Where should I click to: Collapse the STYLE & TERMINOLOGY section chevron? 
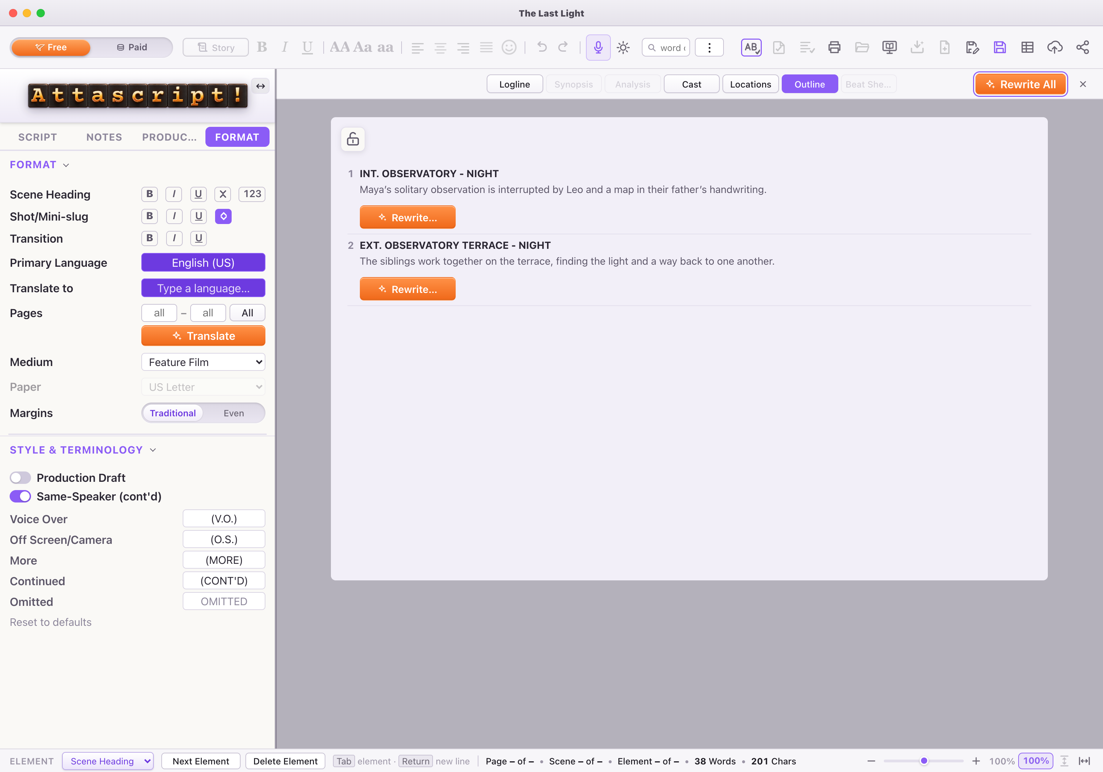click(x=153, y=450)
